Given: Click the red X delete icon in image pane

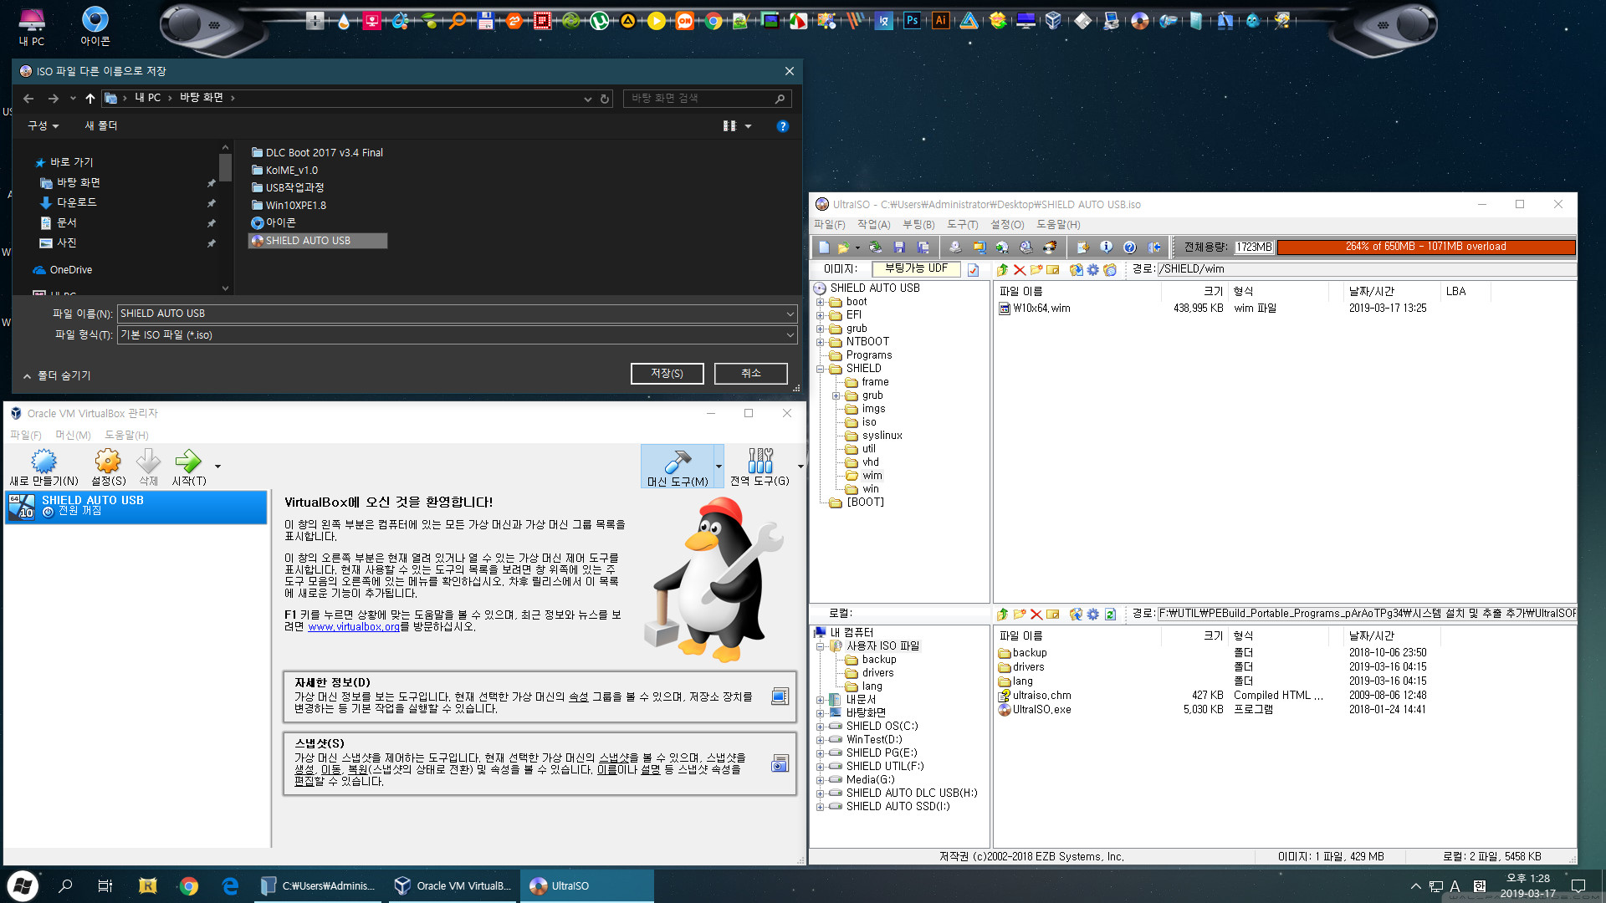Looking at the screenshot, I should tap(1019, 269).
